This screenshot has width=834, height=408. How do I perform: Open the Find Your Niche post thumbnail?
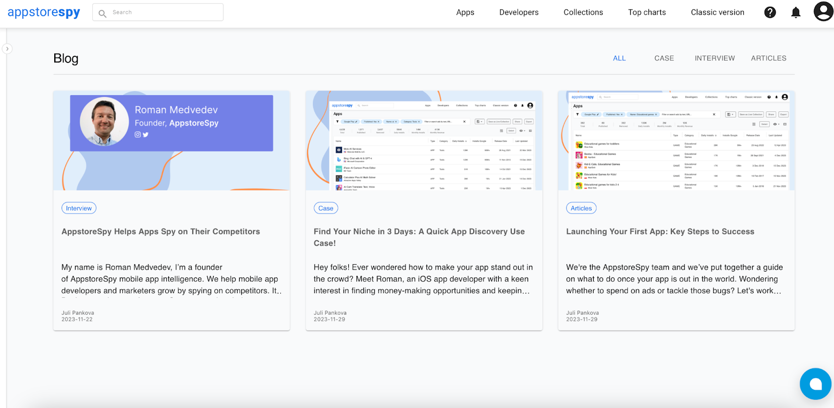coord(424,141)
